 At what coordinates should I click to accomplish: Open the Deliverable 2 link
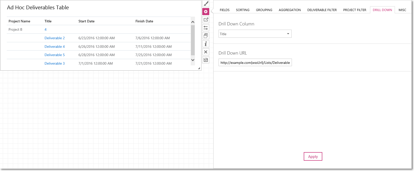[x=55, y=38]
